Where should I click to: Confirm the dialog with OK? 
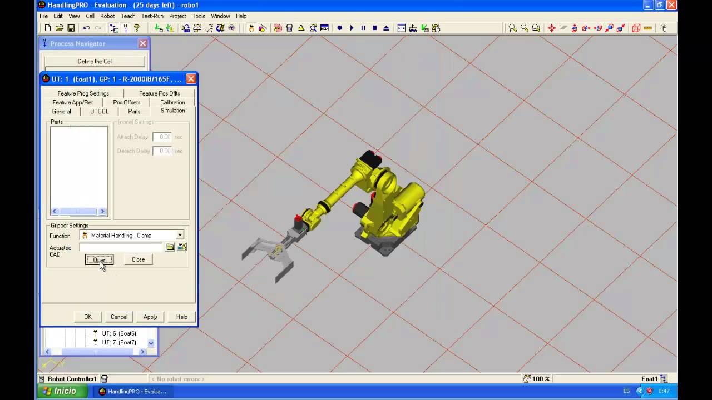point(88,317)
